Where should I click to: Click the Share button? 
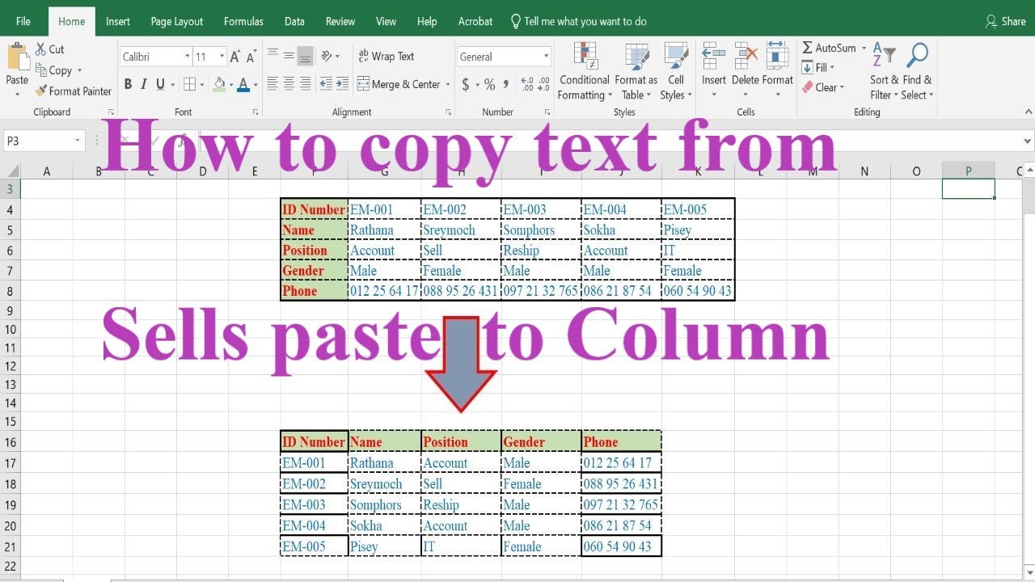[1006, 22]
